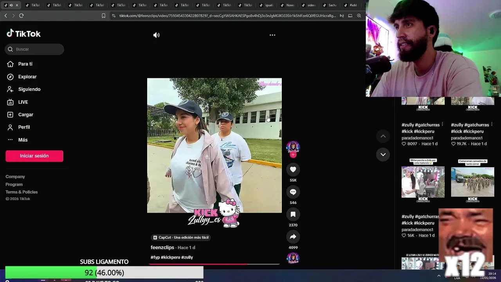
Task: Click the 55K likes count
Action: (x=293, y=180)
